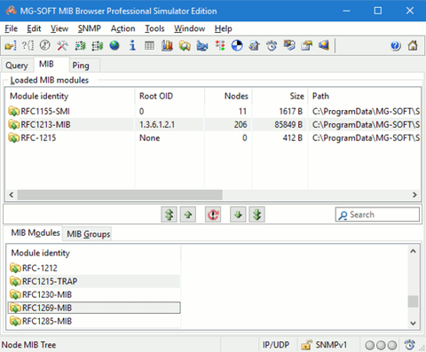426x352 pixels.
Task: Open help with the blue question icon
Action: coord(396,46)
